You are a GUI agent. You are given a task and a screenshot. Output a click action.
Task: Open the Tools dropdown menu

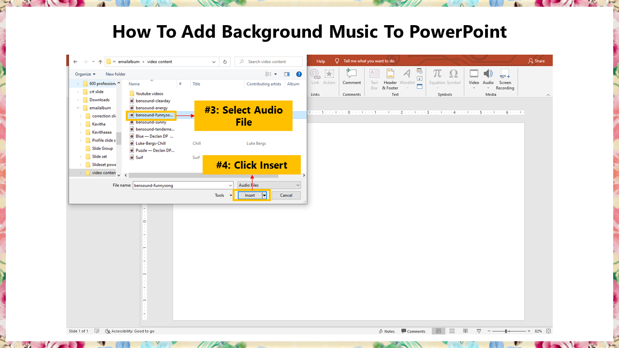tap(223, 195)
